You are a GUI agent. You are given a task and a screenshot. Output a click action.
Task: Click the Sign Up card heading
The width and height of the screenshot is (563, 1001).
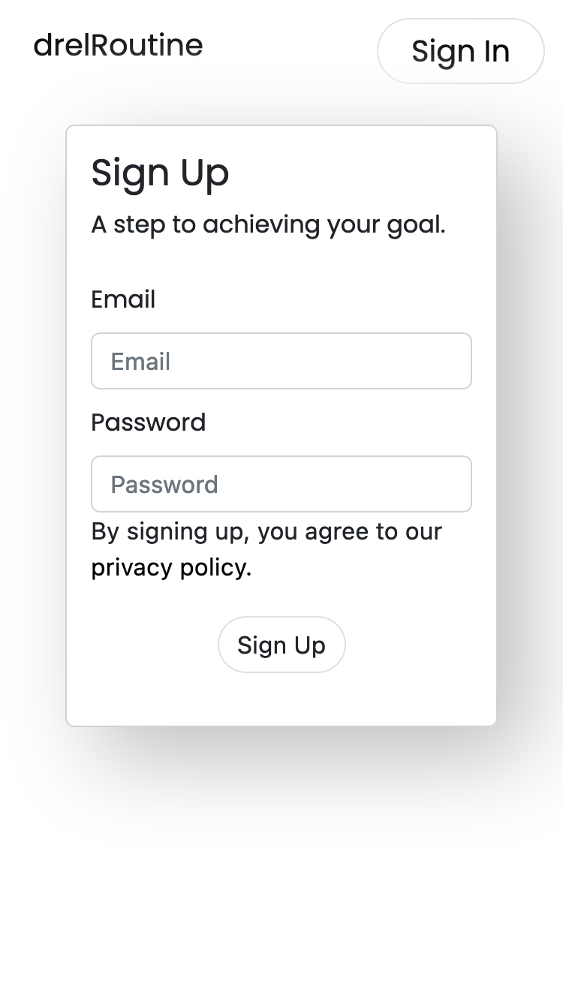point(160,173)
